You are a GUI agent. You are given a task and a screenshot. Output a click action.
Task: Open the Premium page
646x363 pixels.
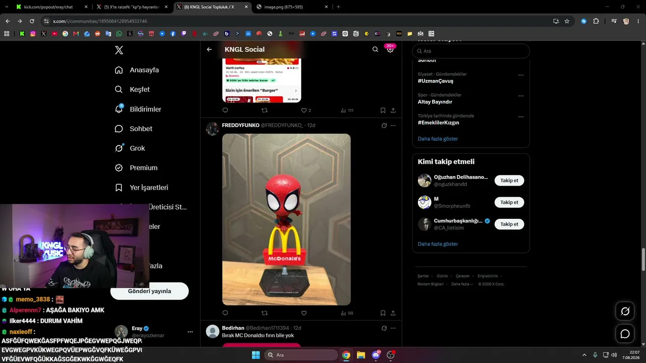[136, 168]
